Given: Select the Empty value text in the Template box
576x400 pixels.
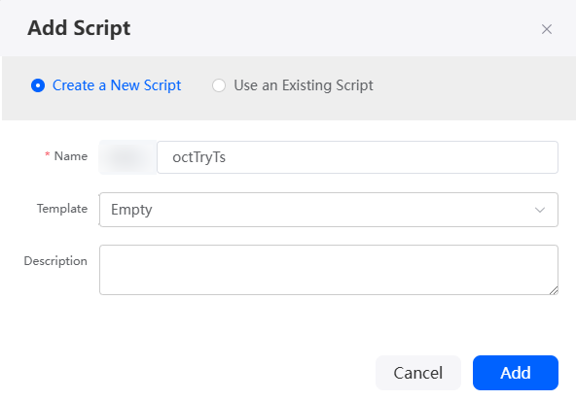Looking at the screenshot, I should (x=131, y=210).
